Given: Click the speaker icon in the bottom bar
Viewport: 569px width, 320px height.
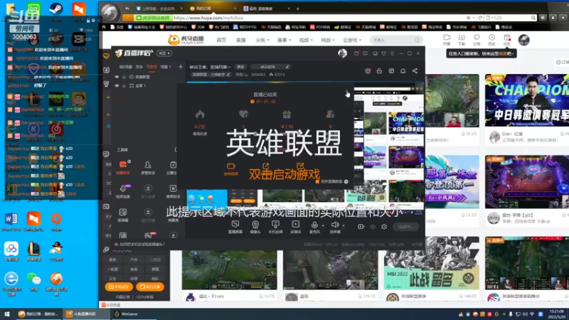Looking at the screenshot, I should (334, 225).
